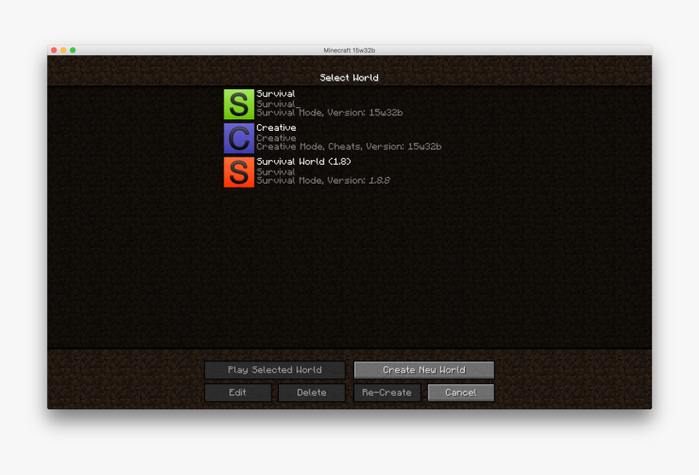Click Delete to remove the selected world

click(311, 392)
